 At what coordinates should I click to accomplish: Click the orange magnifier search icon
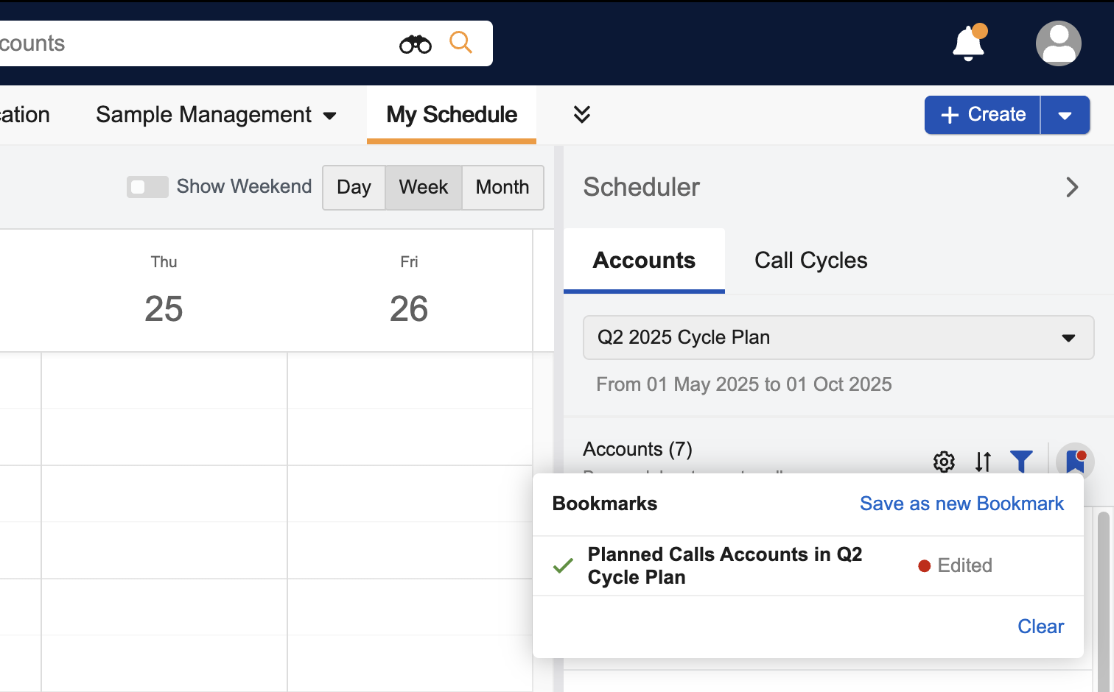[460, 43]
